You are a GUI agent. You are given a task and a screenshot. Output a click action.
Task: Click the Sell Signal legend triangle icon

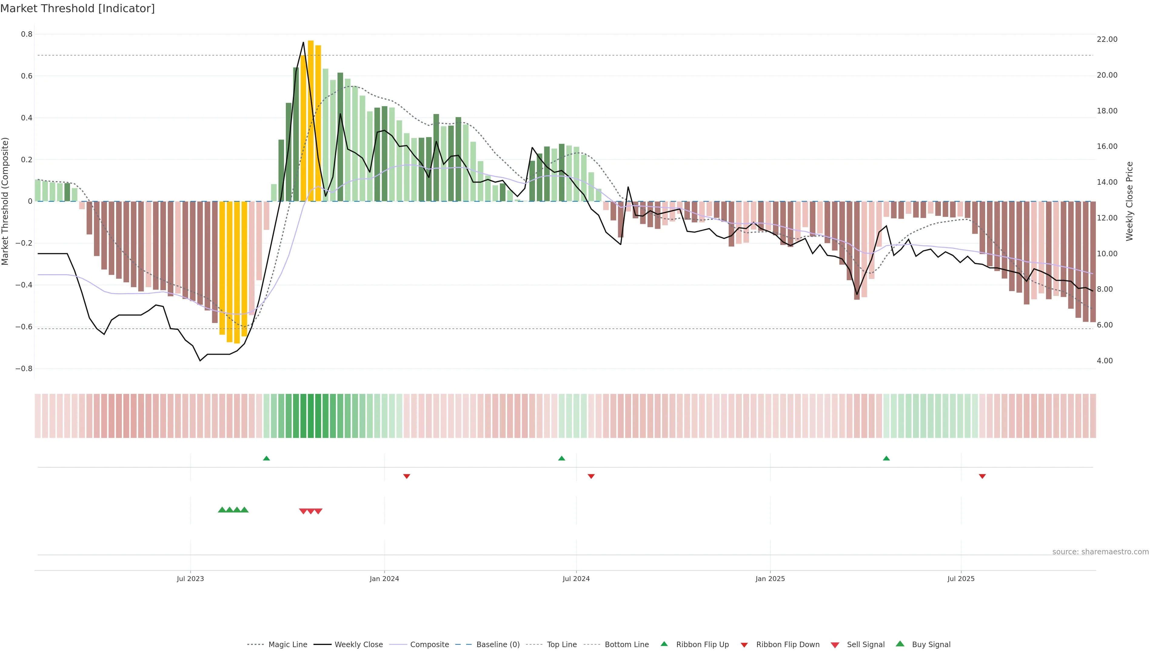pyautogui.click(x=835, y=645)
